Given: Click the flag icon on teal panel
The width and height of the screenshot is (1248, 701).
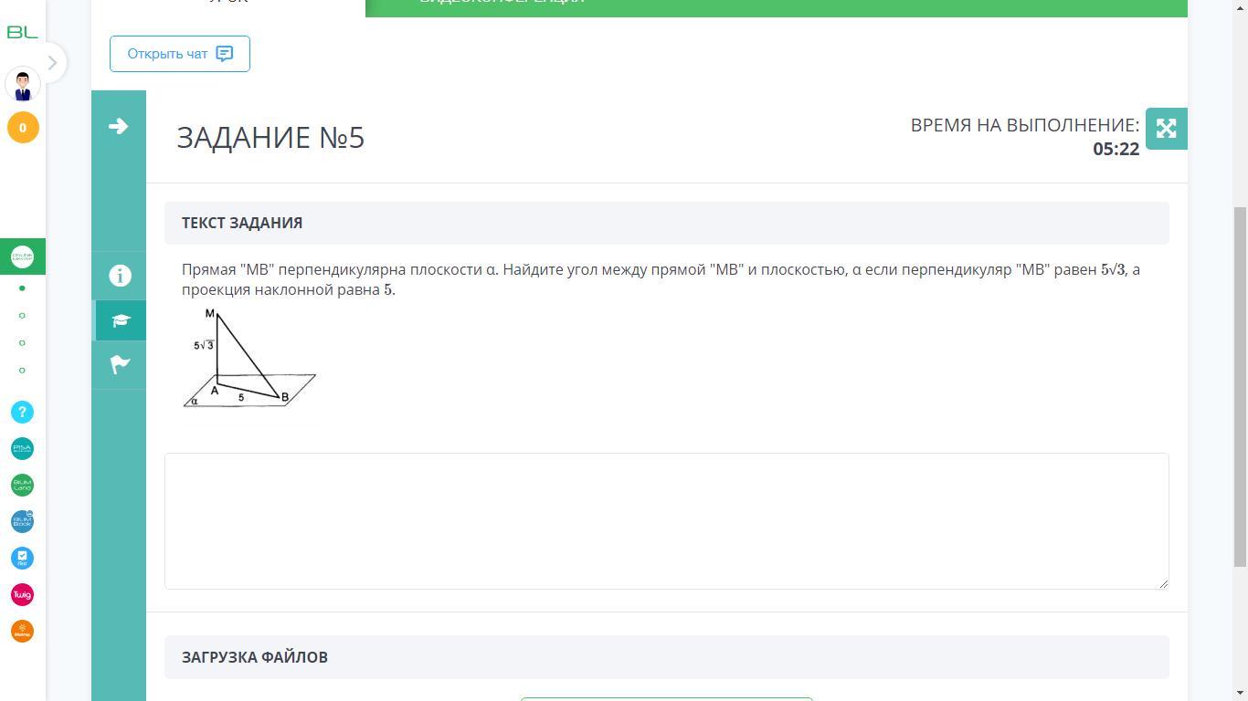Looking at the screenshot, I should coord(121,365).
